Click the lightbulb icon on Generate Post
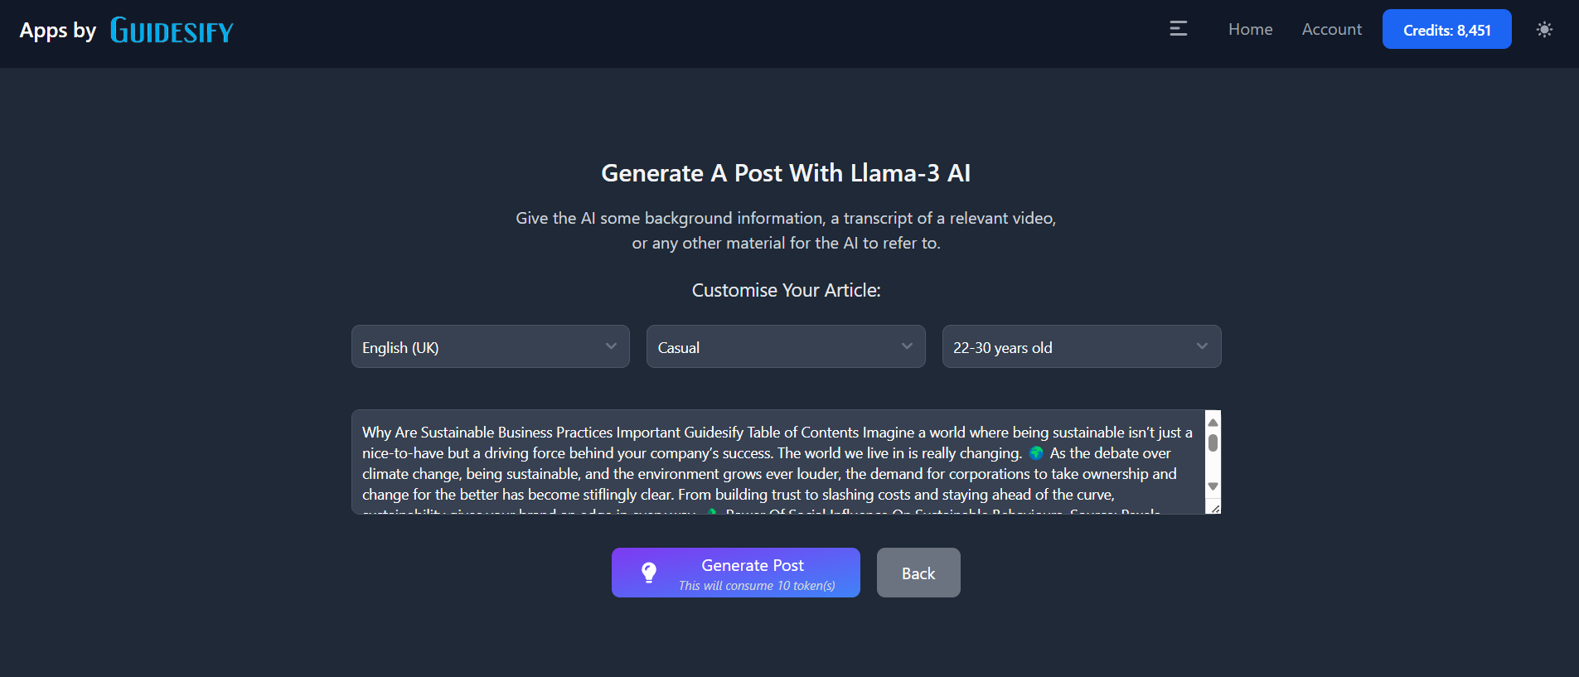This screenshot has width=1579, height=677. tap(649, 573)
